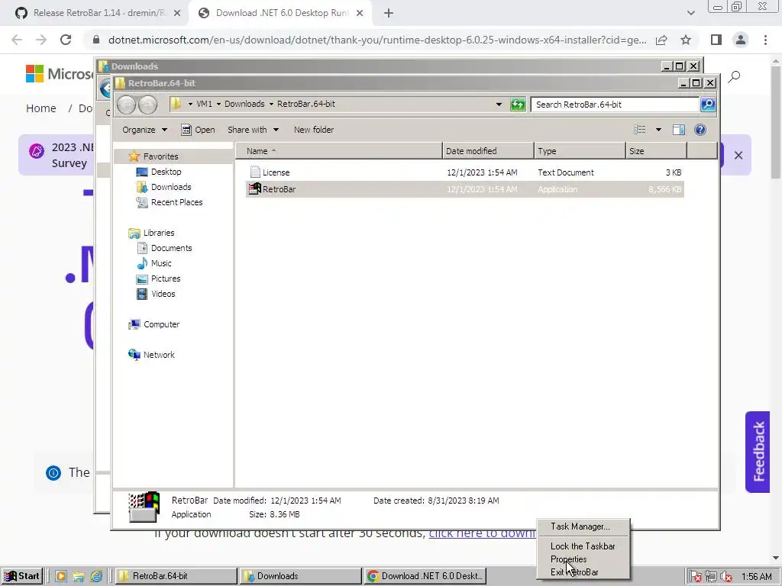Click share page icon in address bar
The image size is (782, 586).
click(661, 40)
